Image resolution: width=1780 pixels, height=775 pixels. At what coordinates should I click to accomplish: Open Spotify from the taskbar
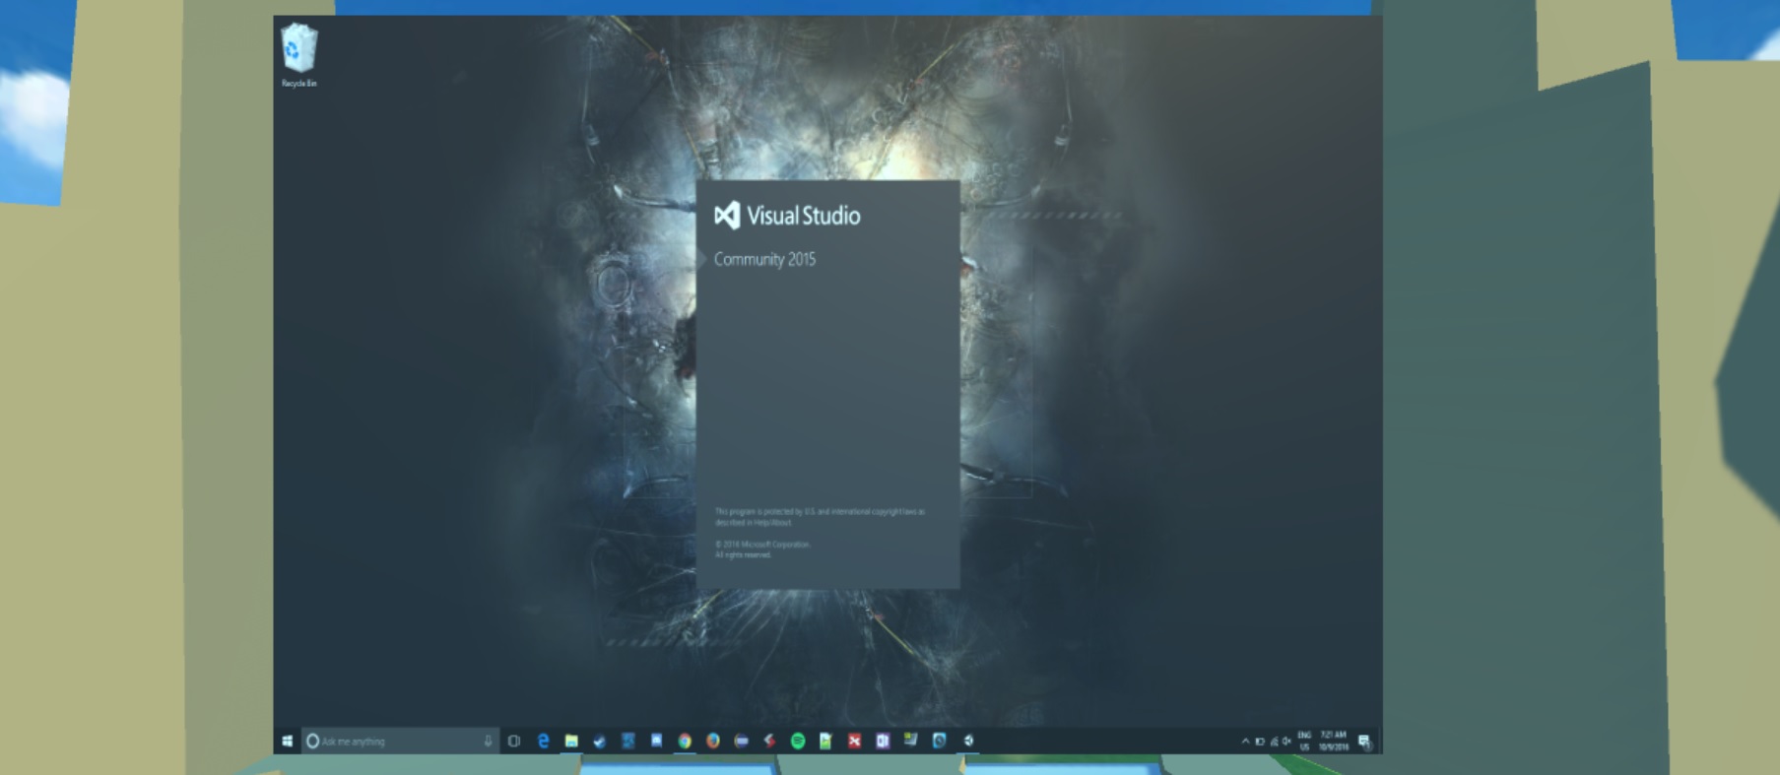click(x=798, y=741)
